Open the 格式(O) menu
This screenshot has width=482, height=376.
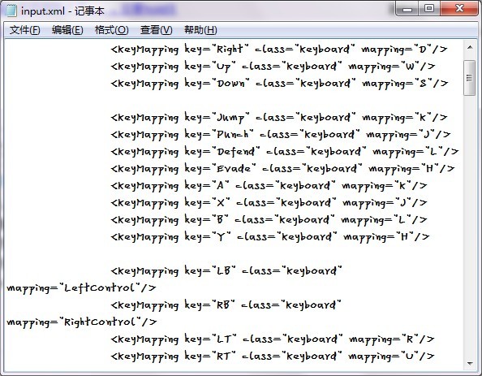pyautogui.click(x=112, y=30)
